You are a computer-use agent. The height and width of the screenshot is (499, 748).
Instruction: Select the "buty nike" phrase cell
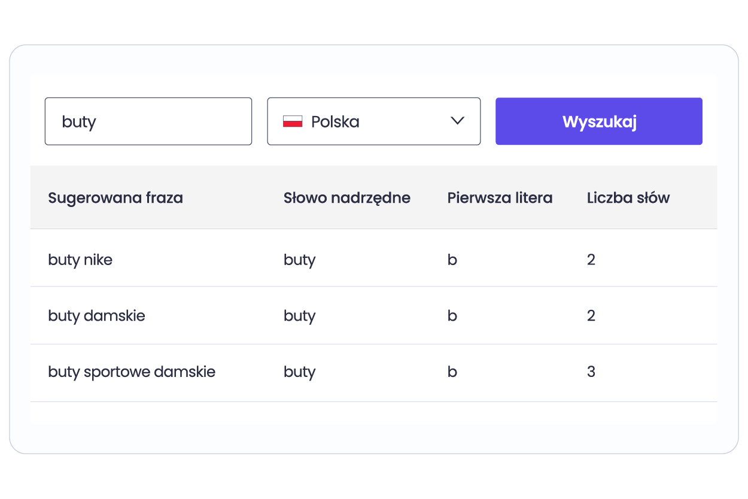[80, 260]
